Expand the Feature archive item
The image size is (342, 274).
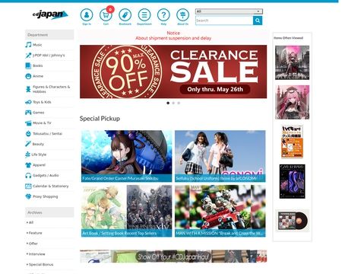(x=34, y=233)
